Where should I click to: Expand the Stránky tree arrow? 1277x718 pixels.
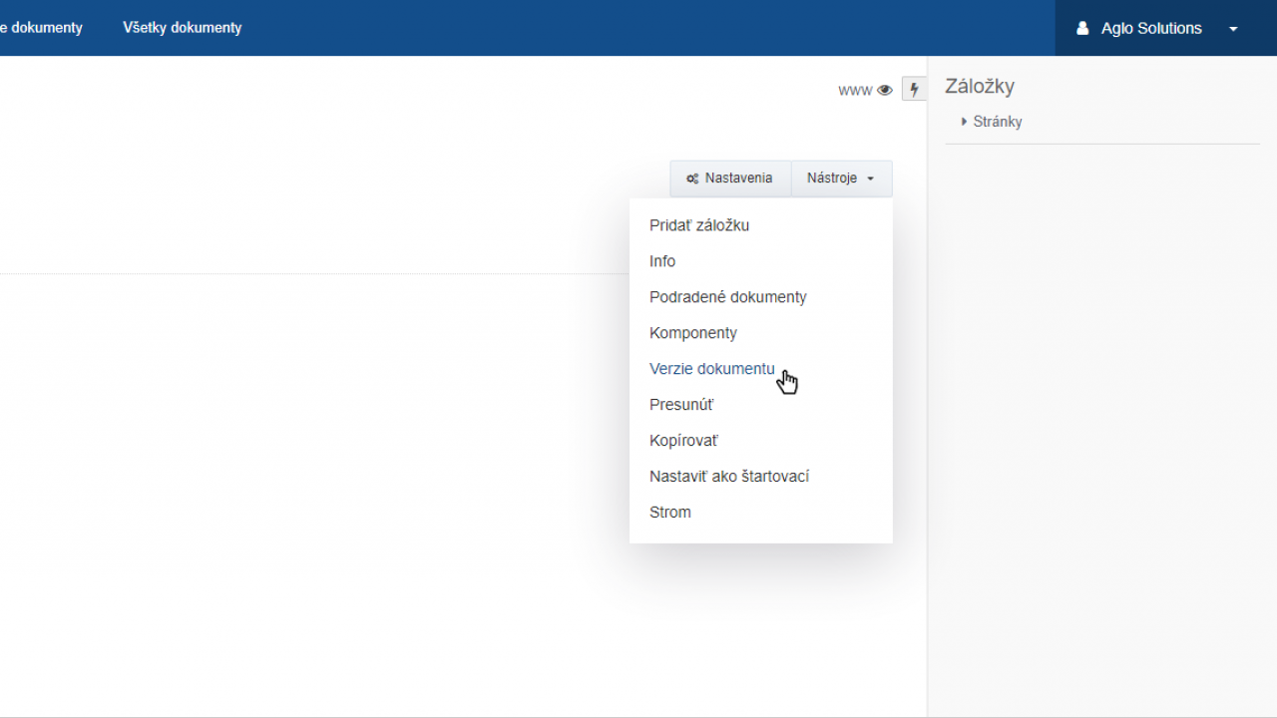point(964,122)
